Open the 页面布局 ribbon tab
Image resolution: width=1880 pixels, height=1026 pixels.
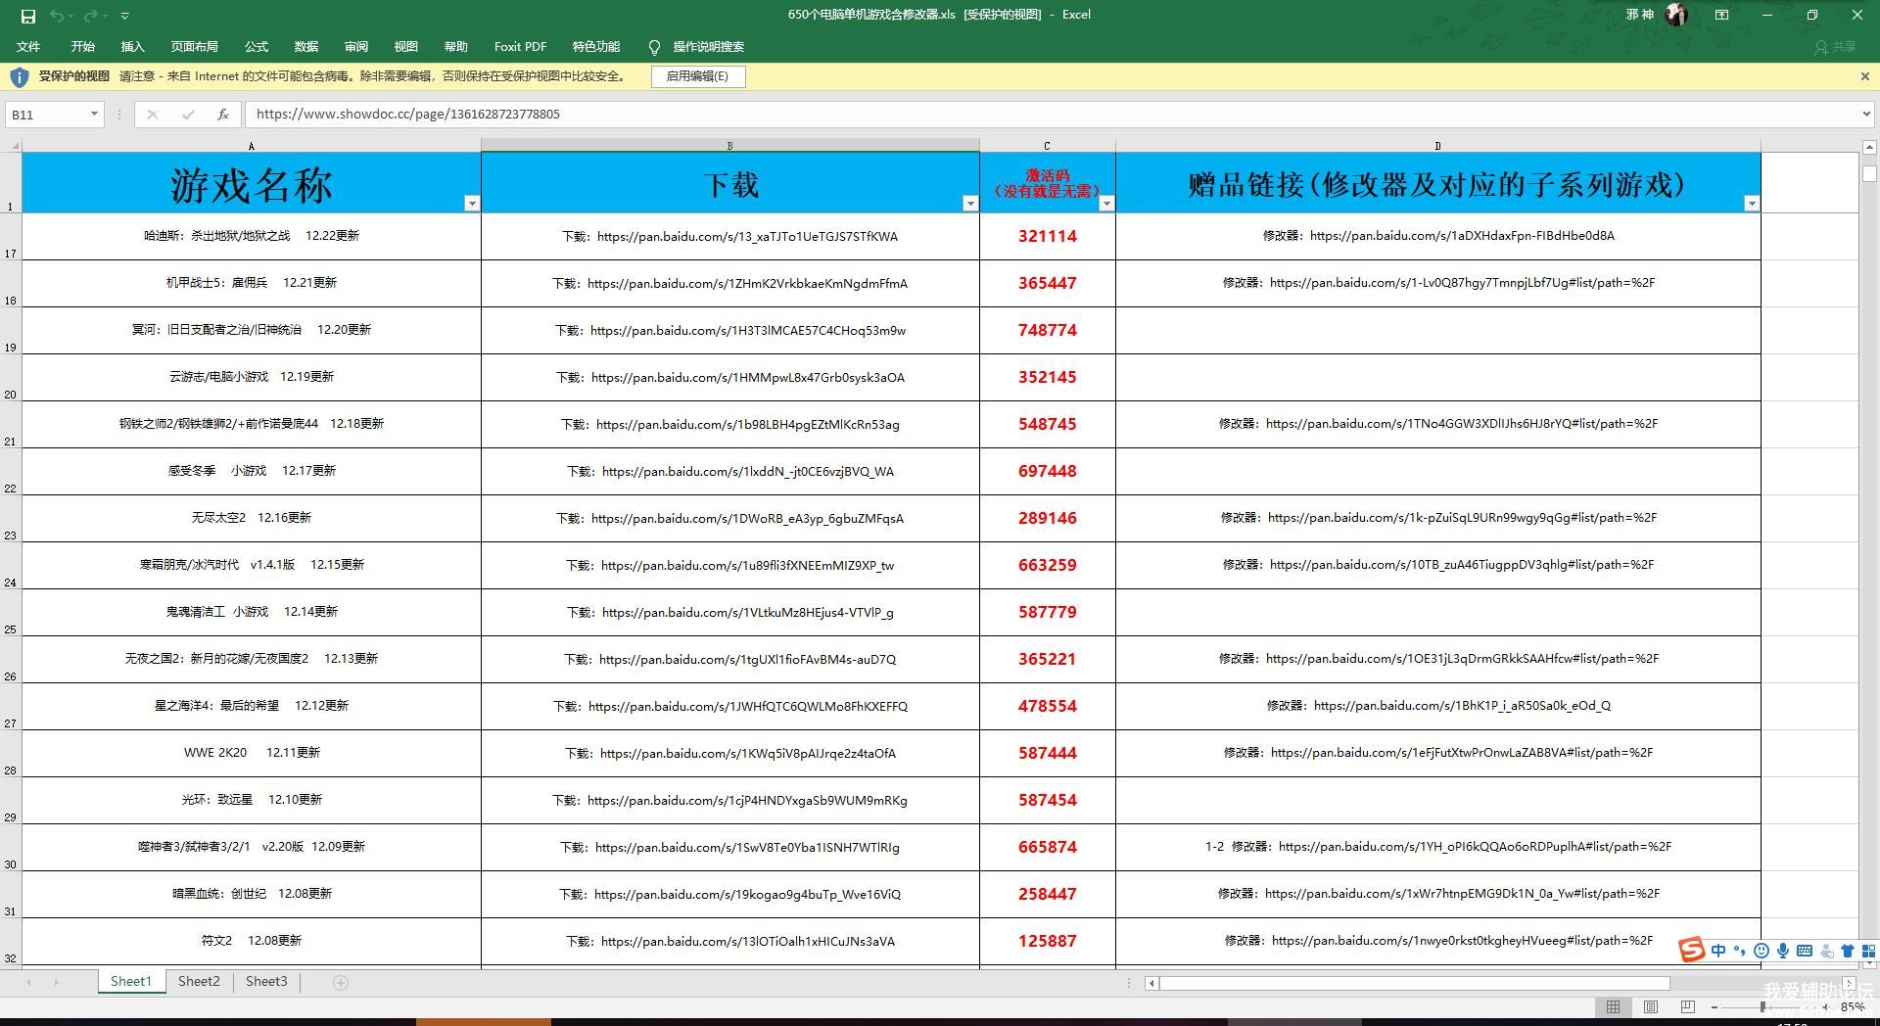click(x=194, y=46)
